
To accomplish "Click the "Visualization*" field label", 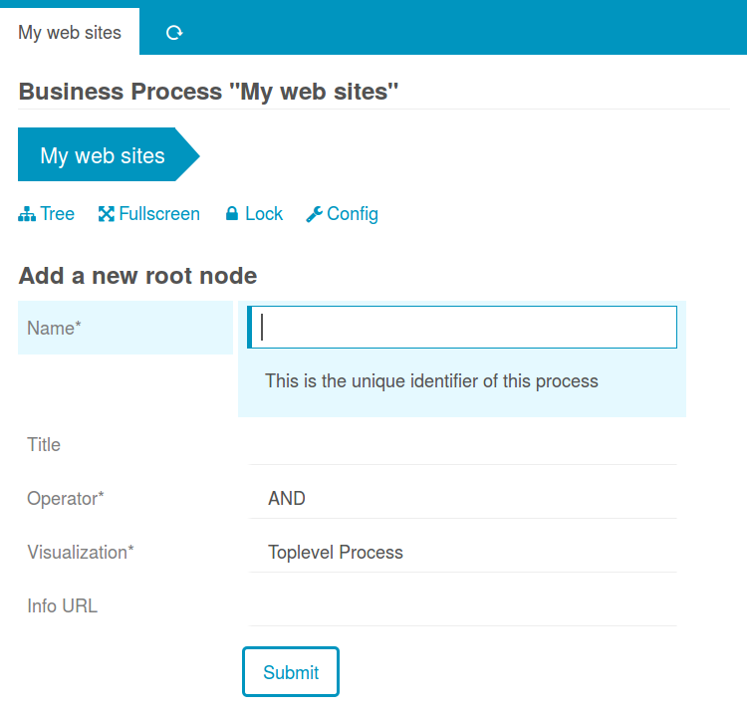I will tap(81, 553).
